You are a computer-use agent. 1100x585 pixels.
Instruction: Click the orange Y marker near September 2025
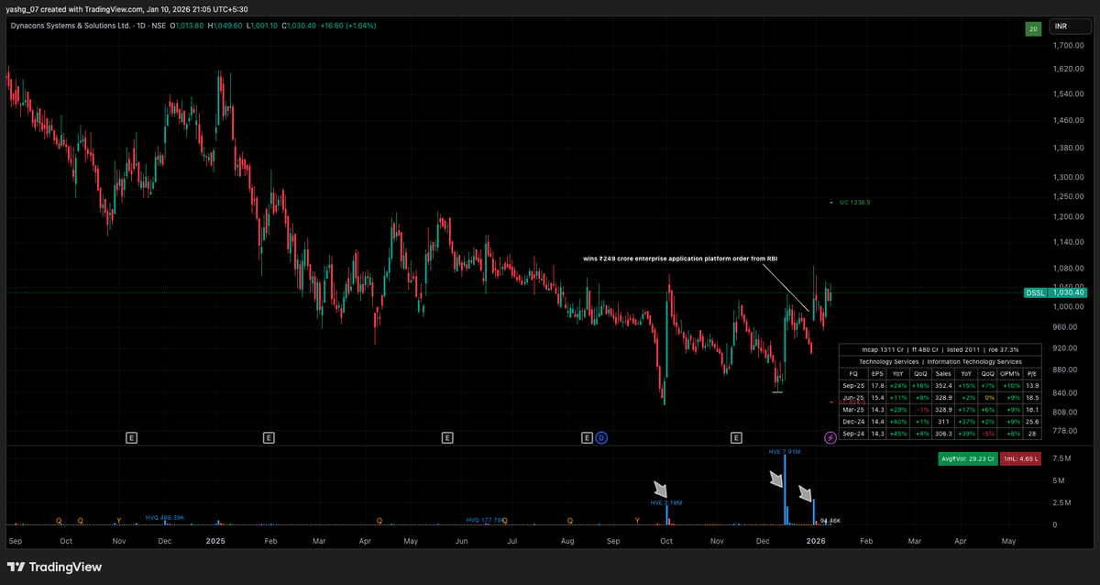(x=638, y=520)
